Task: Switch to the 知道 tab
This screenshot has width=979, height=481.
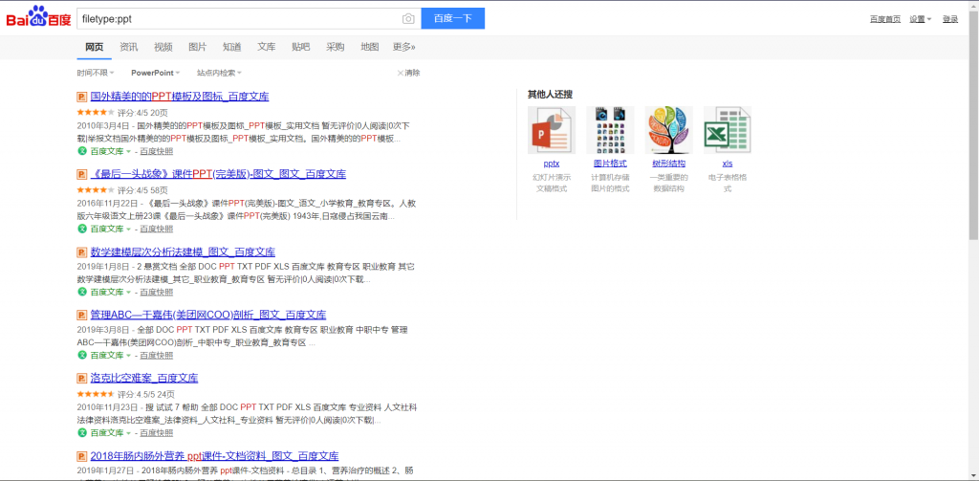Action: (x=231, y=47)
